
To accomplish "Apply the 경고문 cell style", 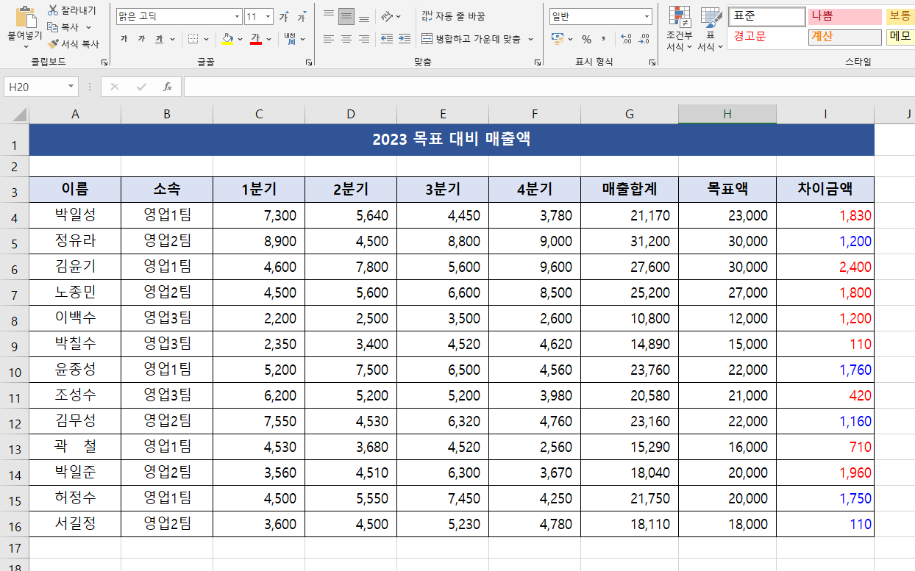I will tap(766, 36).
